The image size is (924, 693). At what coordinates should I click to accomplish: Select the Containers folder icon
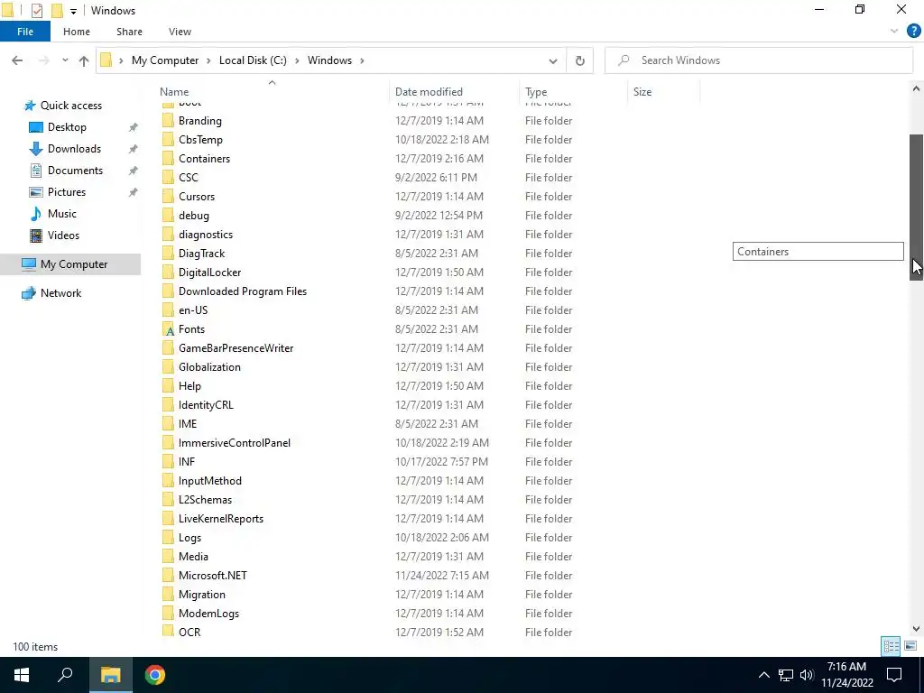(x=169, y=159)
